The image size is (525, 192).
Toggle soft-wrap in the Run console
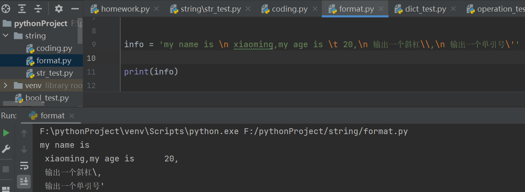click(x=24, y=166)
